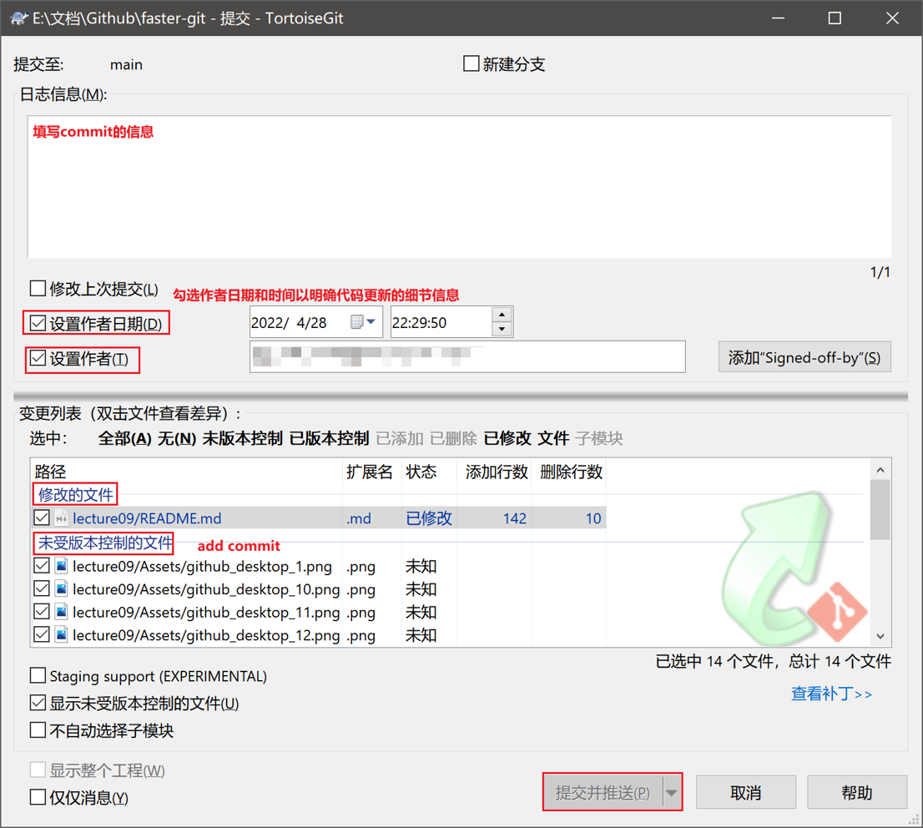Sort the file list by 扩展名 column
The width and height of the screenshot is (923, 828).
pyautogui.click(x=369, y=472)
